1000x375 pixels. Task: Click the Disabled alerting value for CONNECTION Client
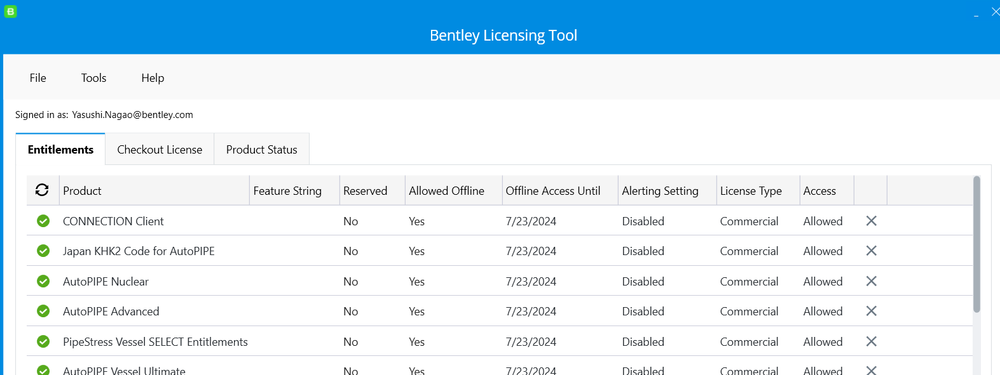(x=643, y=221)
